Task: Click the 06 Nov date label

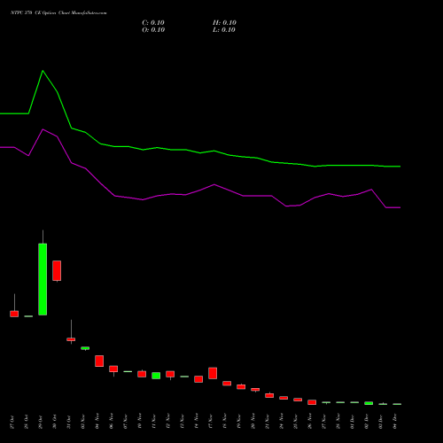Action: [112, 422]
